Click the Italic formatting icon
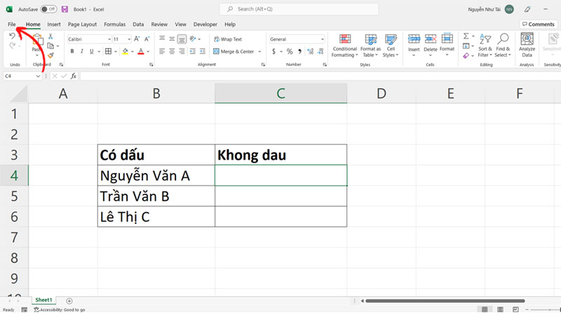This screenshot has width=561, height=315. tap(82, 51)
